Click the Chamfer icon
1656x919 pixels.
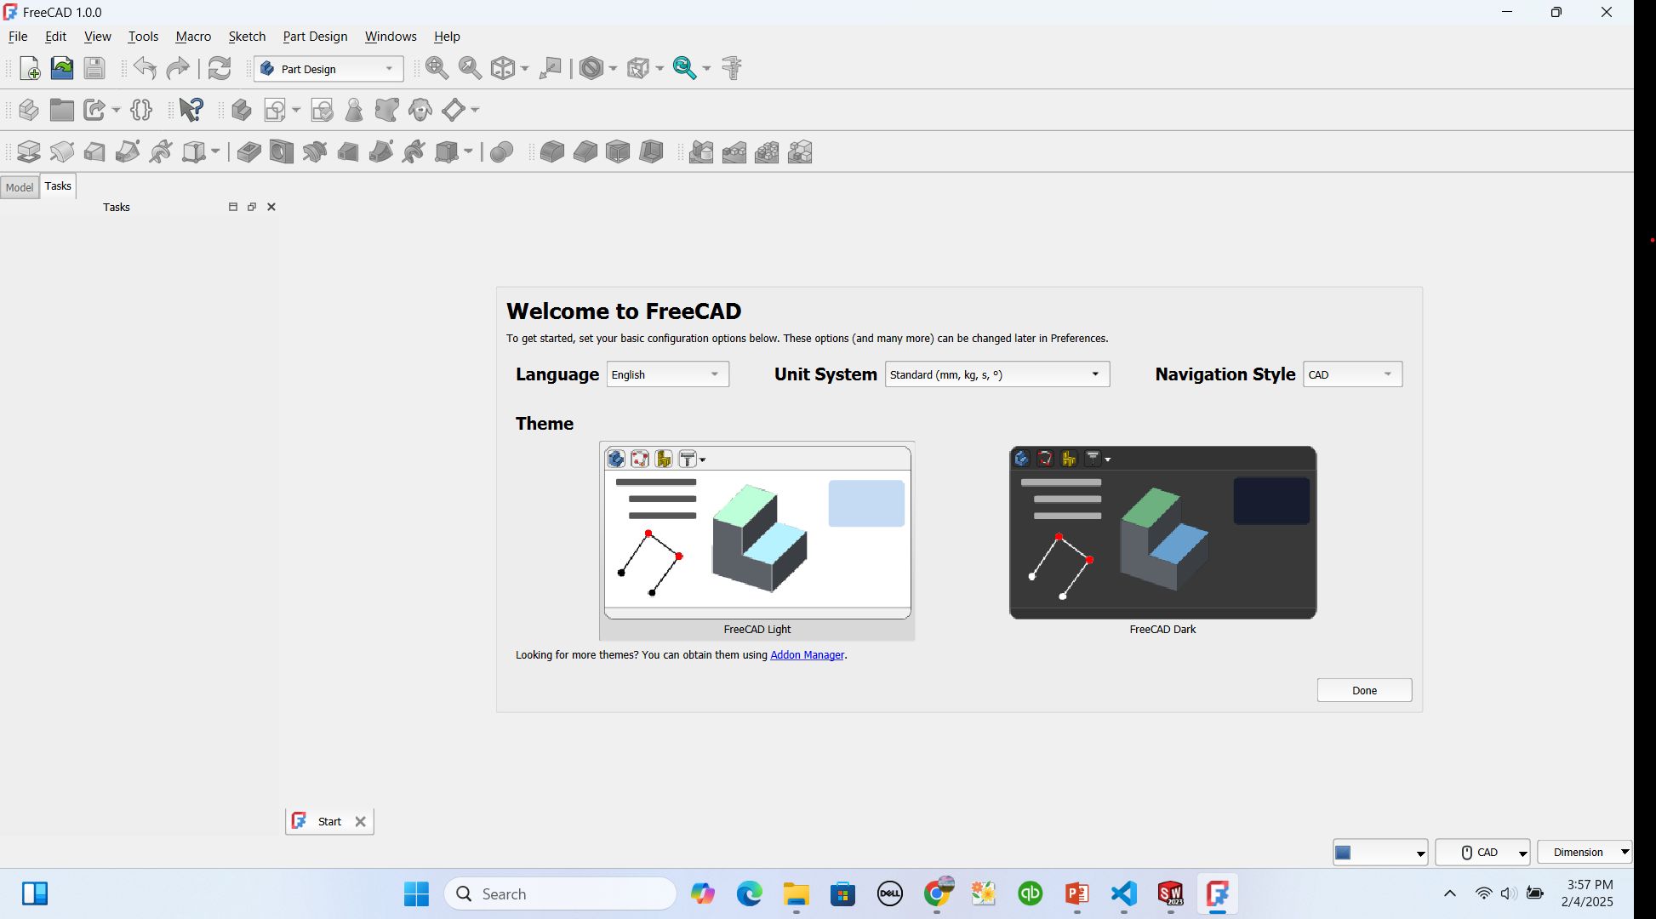[585, 152]
